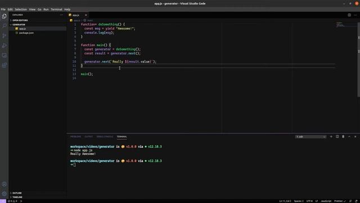Change indentation via Spaces: 2
The height and width of the screenshot is (203, 360).
[x=299, y=201]
